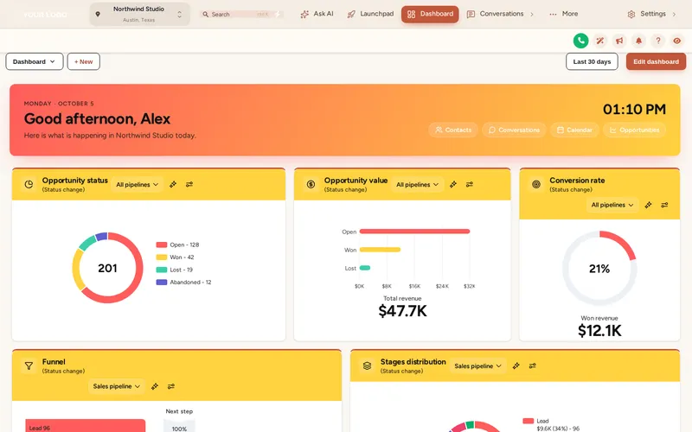
Task: Click the $12.1K won revenue value
Action: 599,330
